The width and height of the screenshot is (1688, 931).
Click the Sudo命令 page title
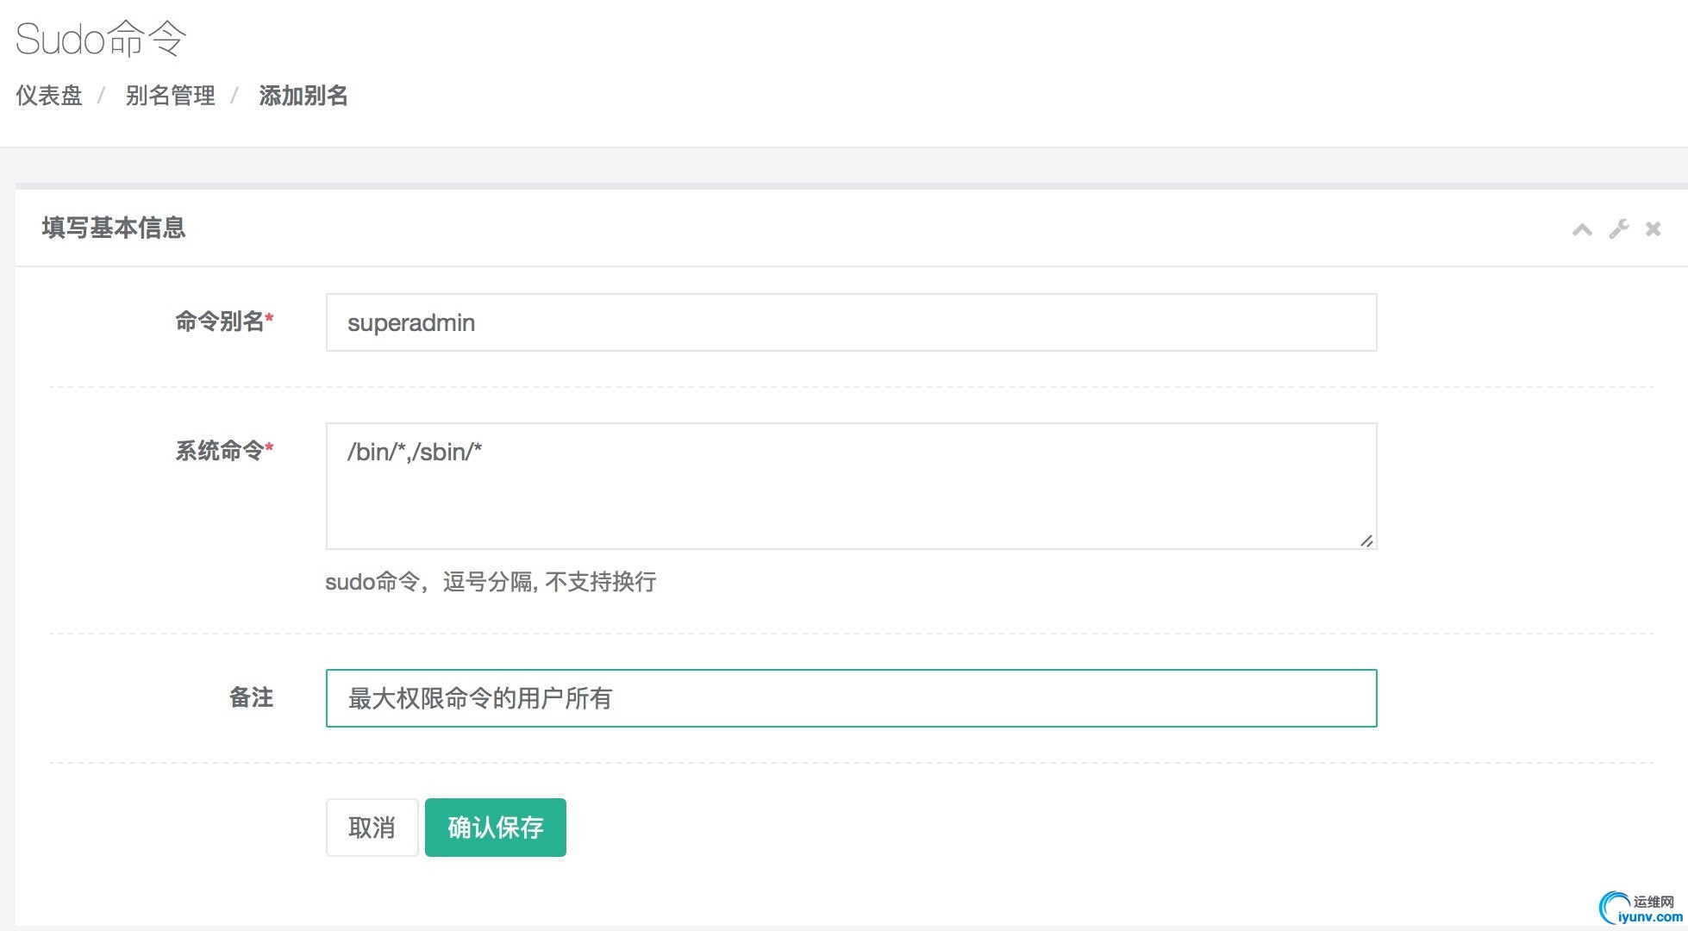coord(101,39)
